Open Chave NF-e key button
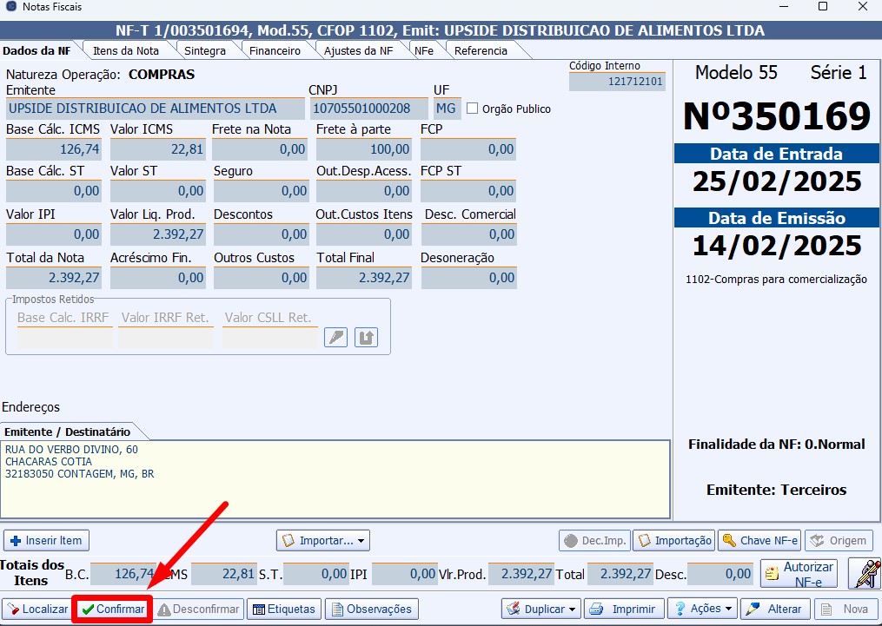Viewport: 882px width, 626px height. click(x=759, y=540)
